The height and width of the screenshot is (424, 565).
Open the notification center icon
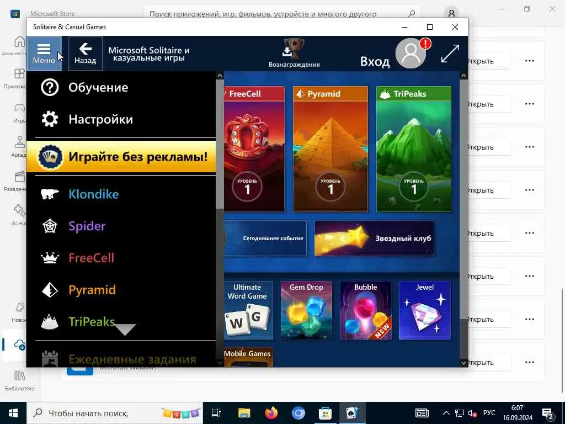coord(548,414)
